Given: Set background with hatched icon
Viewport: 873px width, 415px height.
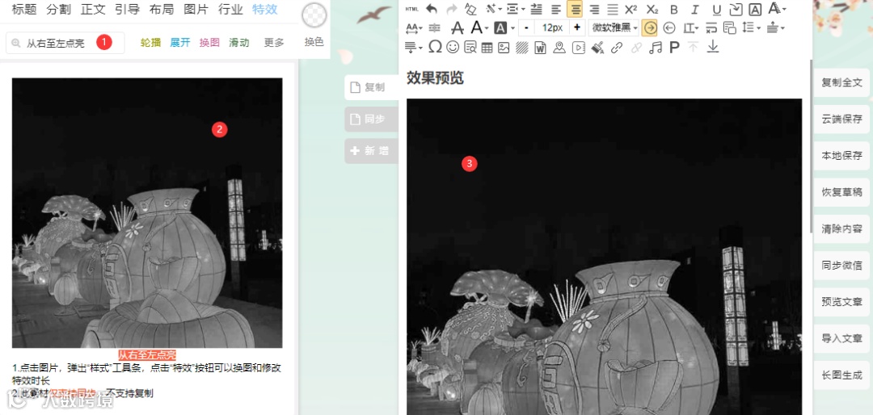Looking at the screenshot, I should (521, 48).
